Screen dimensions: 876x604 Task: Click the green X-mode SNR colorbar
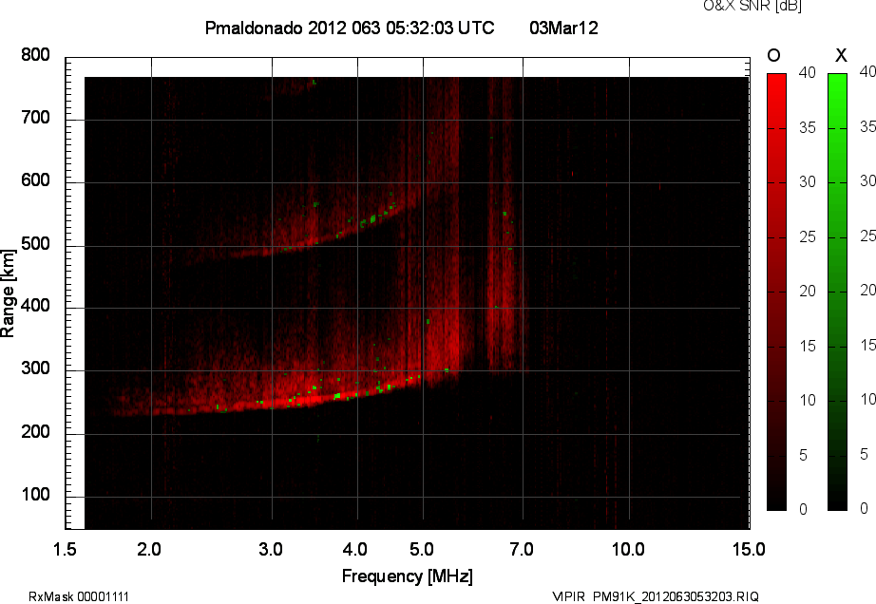coord(837,292)
